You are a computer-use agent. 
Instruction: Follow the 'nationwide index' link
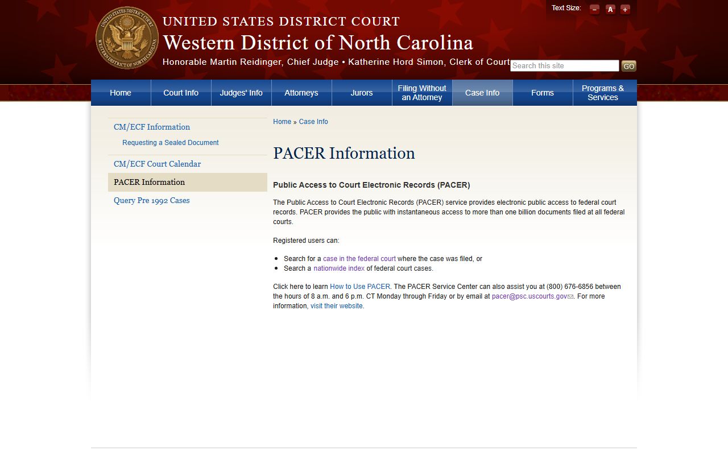[339, 268]
